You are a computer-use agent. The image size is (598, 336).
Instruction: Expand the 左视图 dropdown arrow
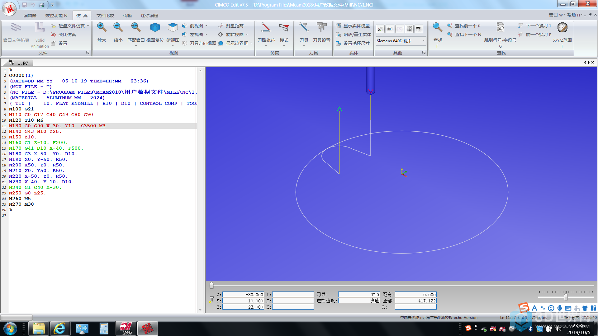(x=206, y=35)
